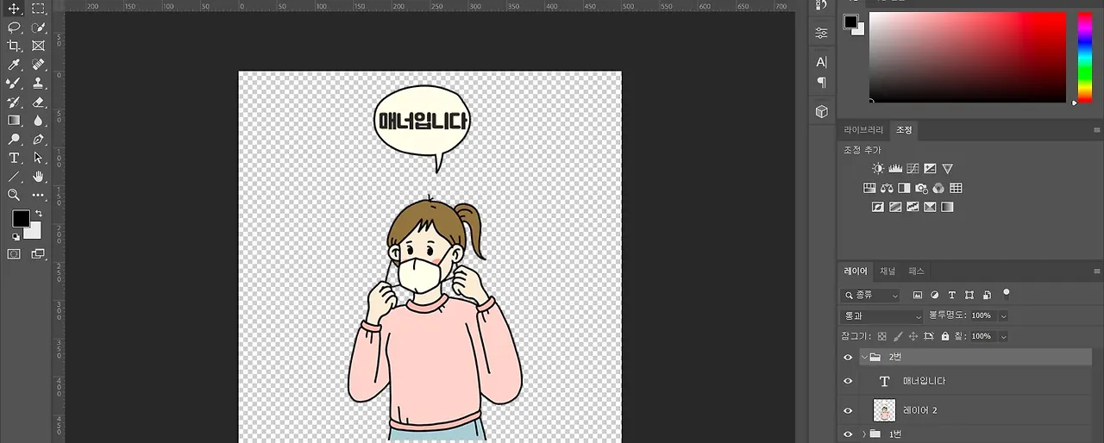The height and width of the screenshot is (443, 1104).
Task: Select the Dodge tool
Action: [14, 139]
